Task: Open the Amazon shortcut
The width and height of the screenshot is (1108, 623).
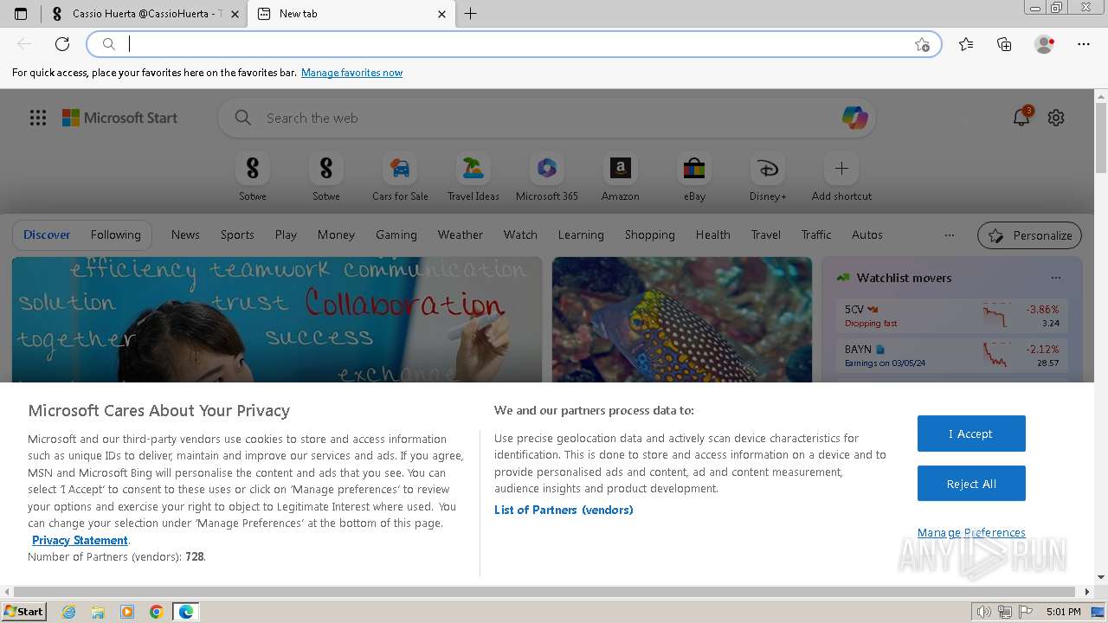Action: pyautogui.click(x=620, y=177)
